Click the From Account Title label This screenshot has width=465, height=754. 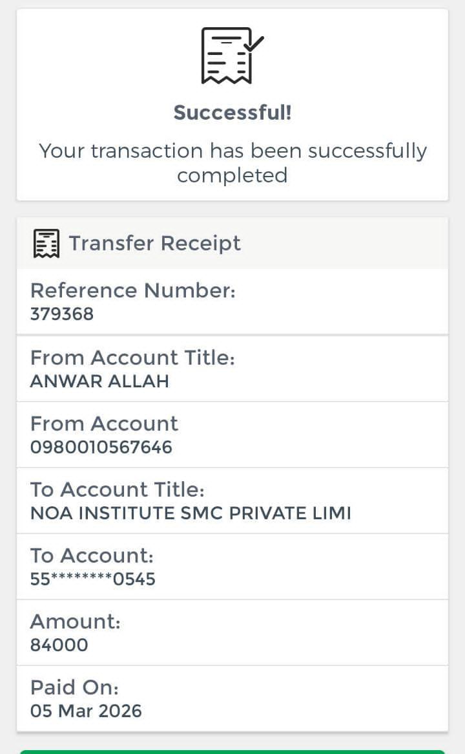click(132, 358)
